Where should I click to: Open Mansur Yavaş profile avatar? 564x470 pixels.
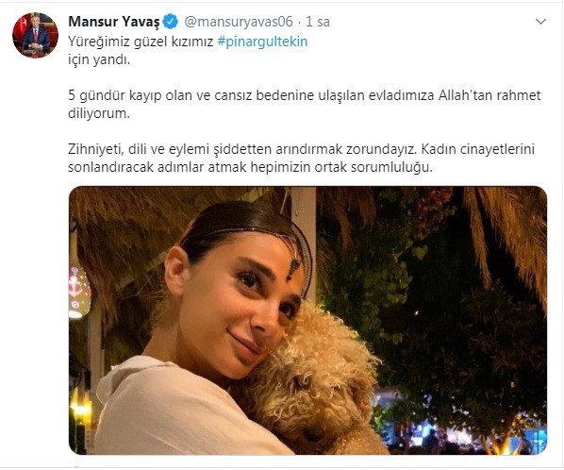click(x=35, y=35)
